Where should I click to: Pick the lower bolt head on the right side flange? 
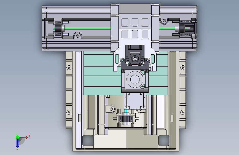tap(182, 112)
